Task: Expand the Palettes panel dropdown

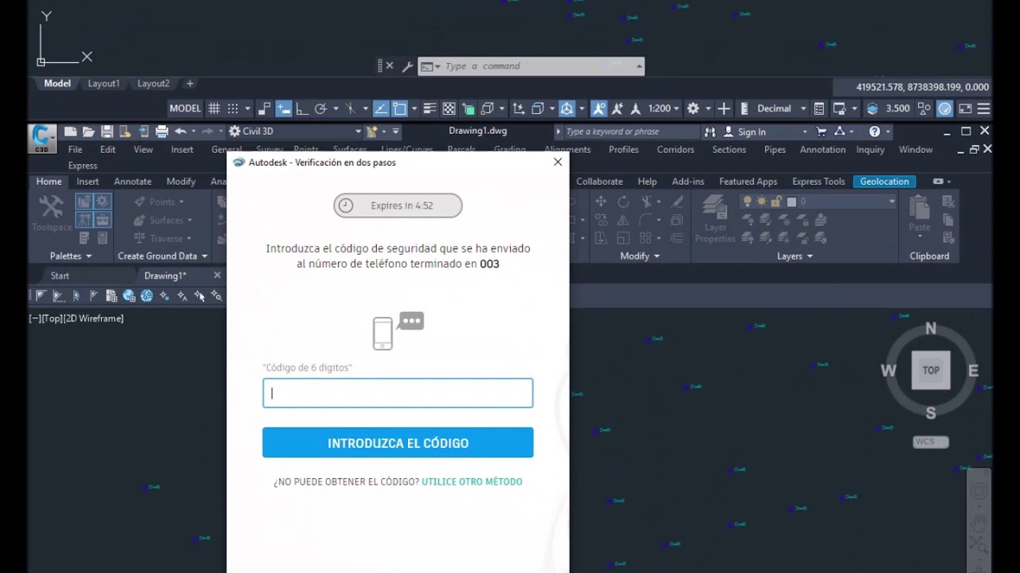Action: pos(71,256)
